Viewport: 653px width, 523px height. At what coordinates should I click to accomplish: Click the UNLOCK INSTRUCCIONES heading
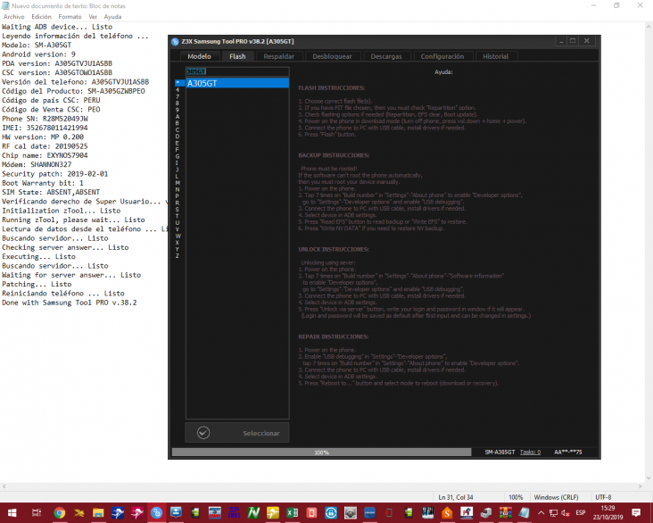pos(334,249)
